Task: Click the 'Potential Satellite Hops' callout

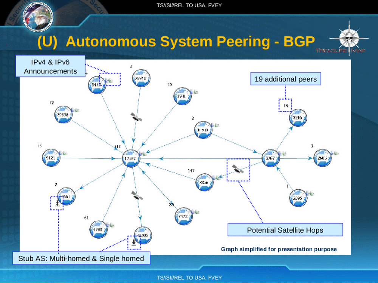Action: coord(285,229)
